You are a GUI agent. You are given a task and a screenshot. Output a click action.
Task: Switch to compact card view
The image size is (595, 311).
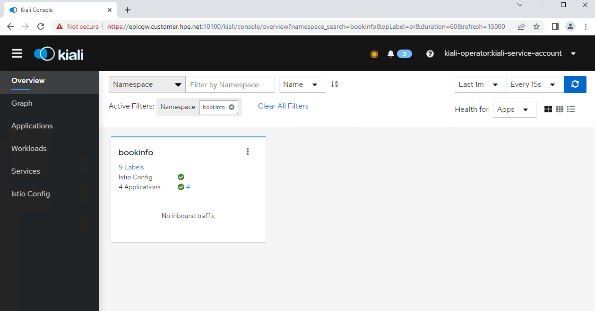coord(560,109)
